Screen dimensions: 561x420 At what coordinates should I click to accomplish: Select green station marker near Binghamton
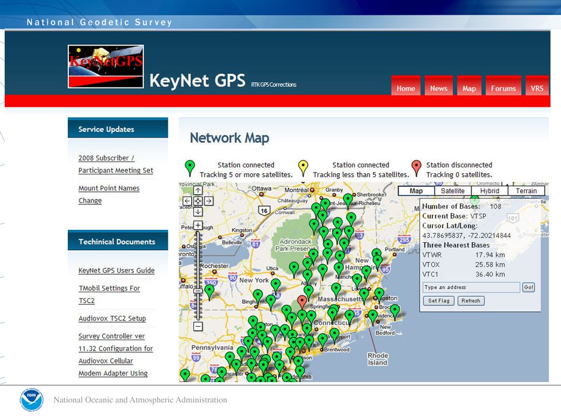coord(258,296)
